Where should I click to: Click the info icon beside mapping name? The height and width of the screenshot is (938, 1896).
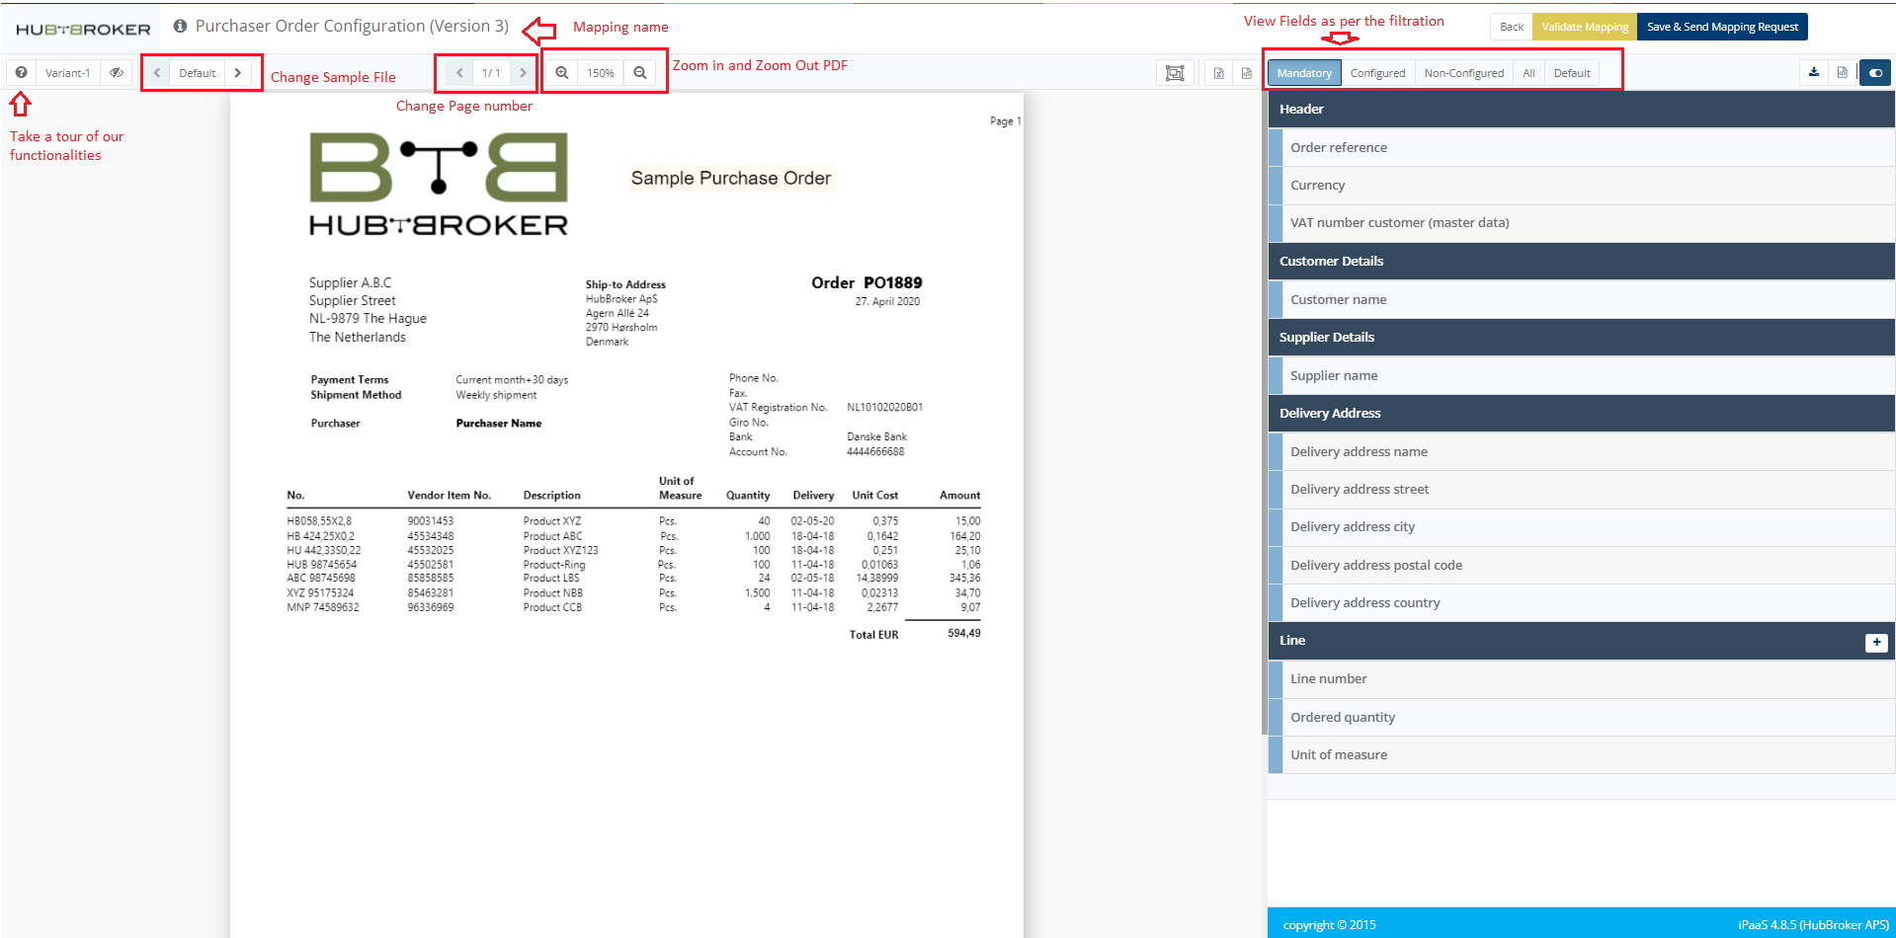click(180, 27)
